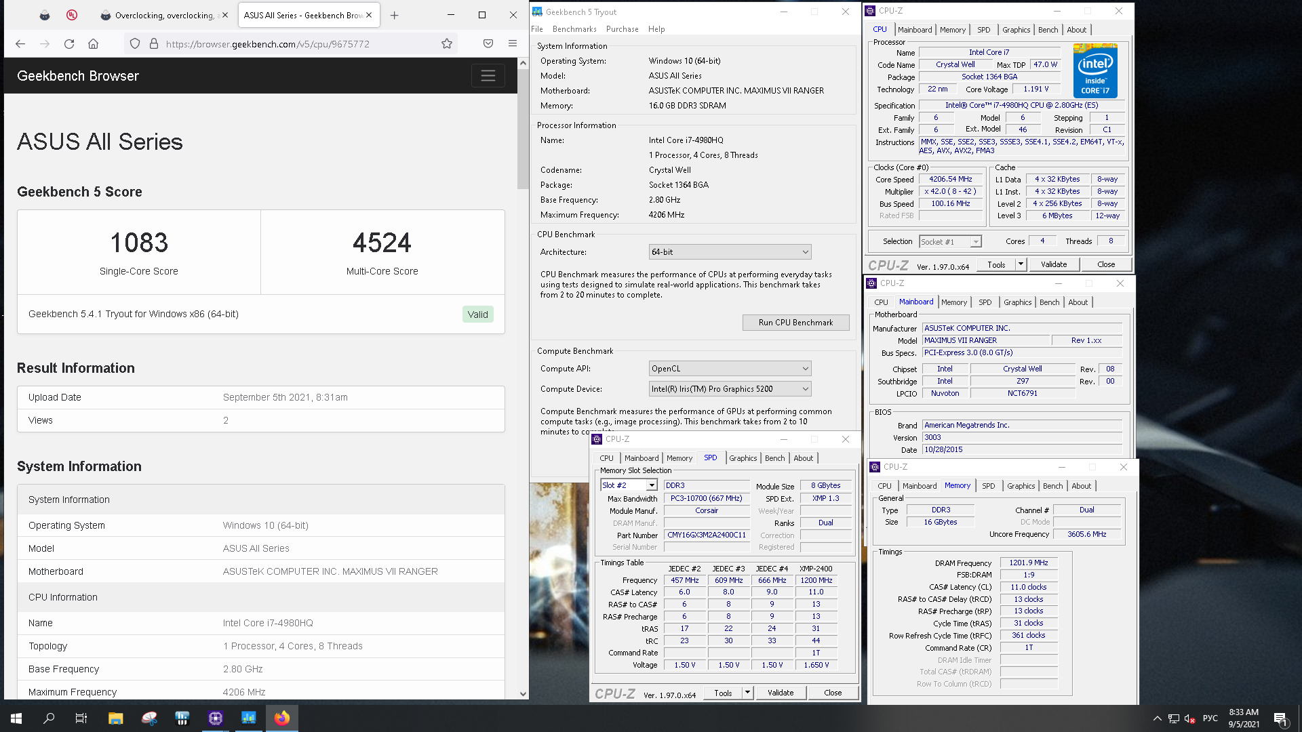Click the Valid status badge
Viewport: 1302px width, 732px height.
477,314
